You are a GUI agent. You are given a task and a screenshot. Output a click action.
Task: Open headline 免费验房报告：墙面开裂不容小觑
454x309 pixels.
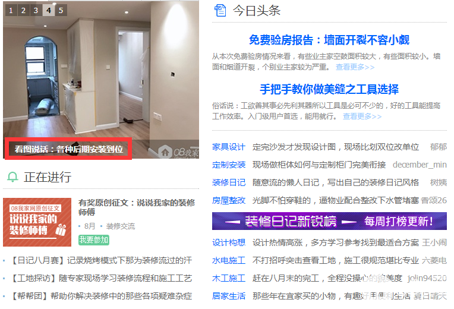click(x=329, y=40)
